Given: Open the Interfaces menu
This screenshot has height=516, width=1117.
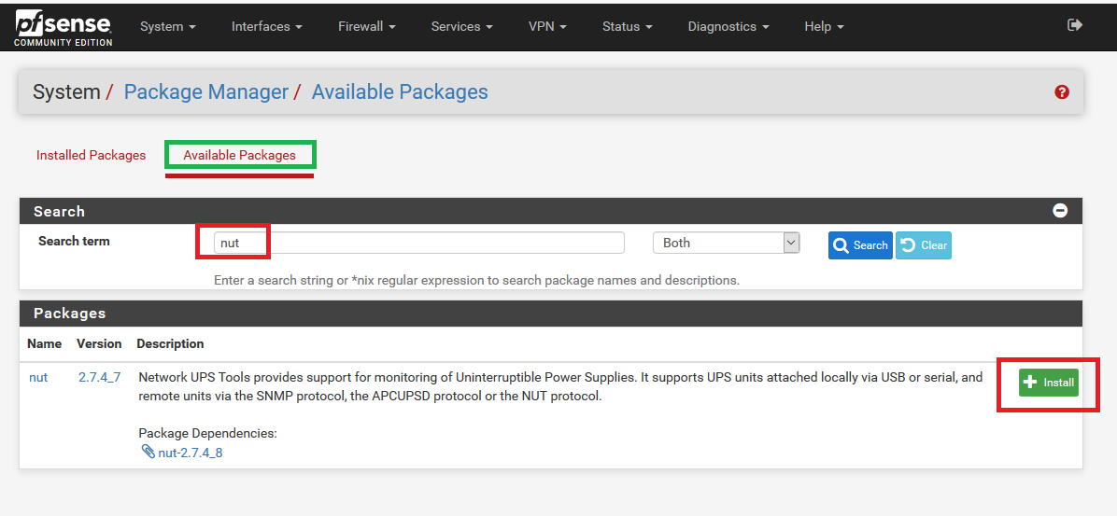Looking at the screenshot, I should pyautogui.click(x=266, y=26).
